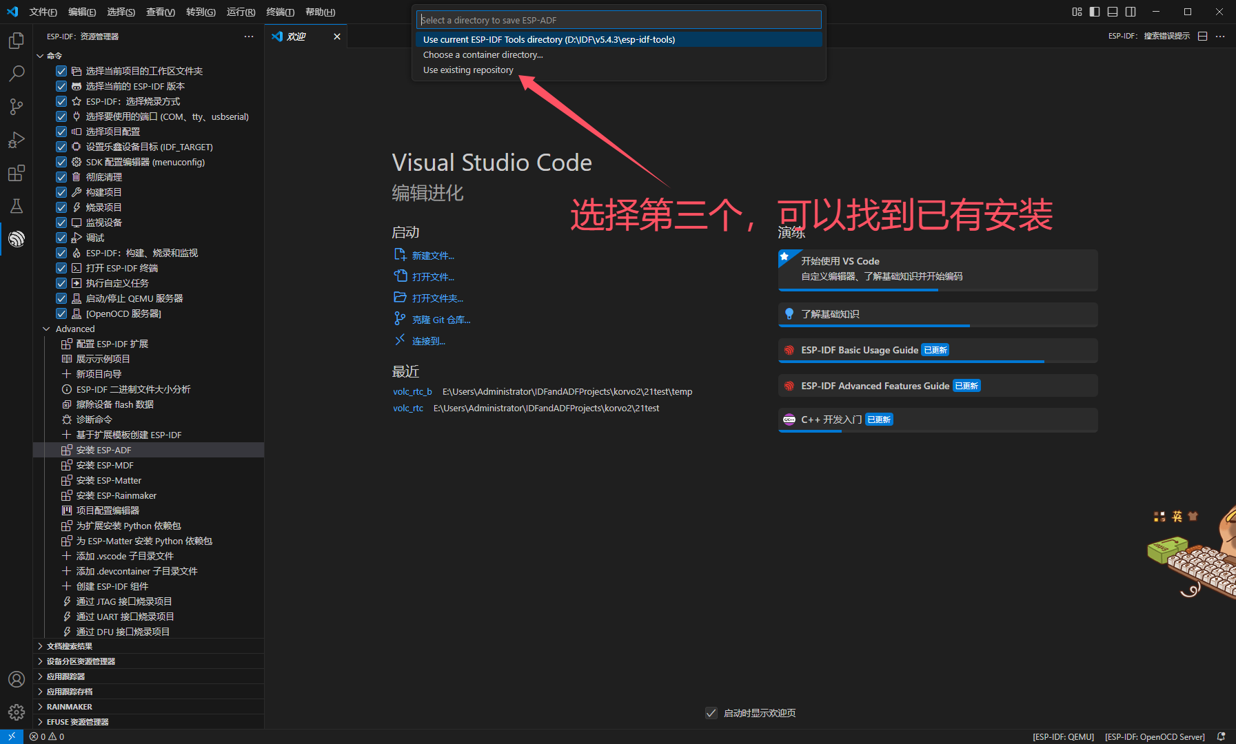Open the Search view in activity bar
Viewport: 1236px width, 744px height.
point(17,74)
